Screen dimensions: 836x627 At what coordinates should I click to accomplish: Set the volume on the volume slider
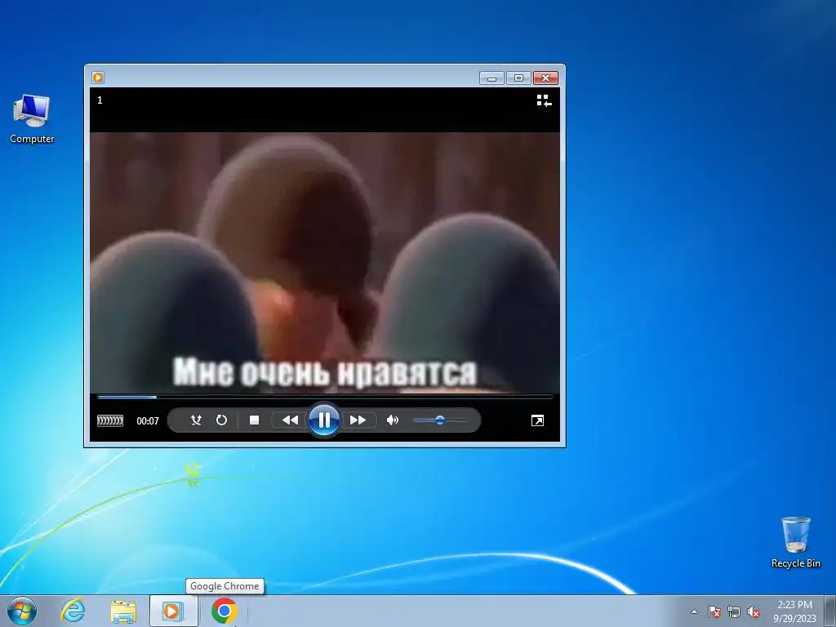[440, 420]
